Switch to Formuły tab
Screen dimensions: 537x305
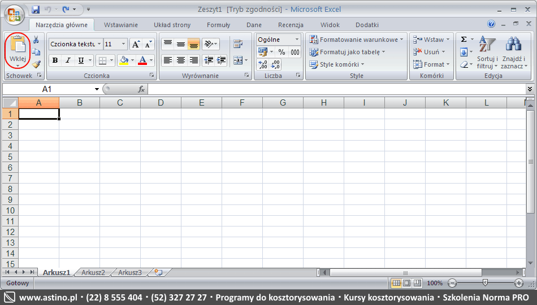219,25
